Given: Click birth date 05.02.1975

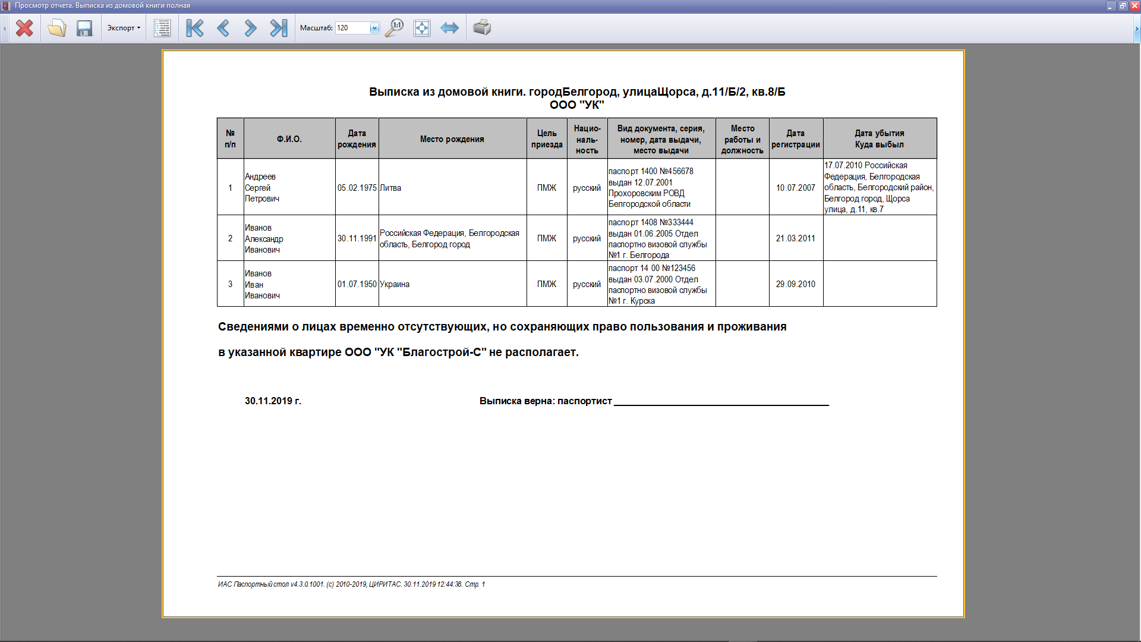Looking at the screenshot, I should pyautogui.click(x=357, y=187).
